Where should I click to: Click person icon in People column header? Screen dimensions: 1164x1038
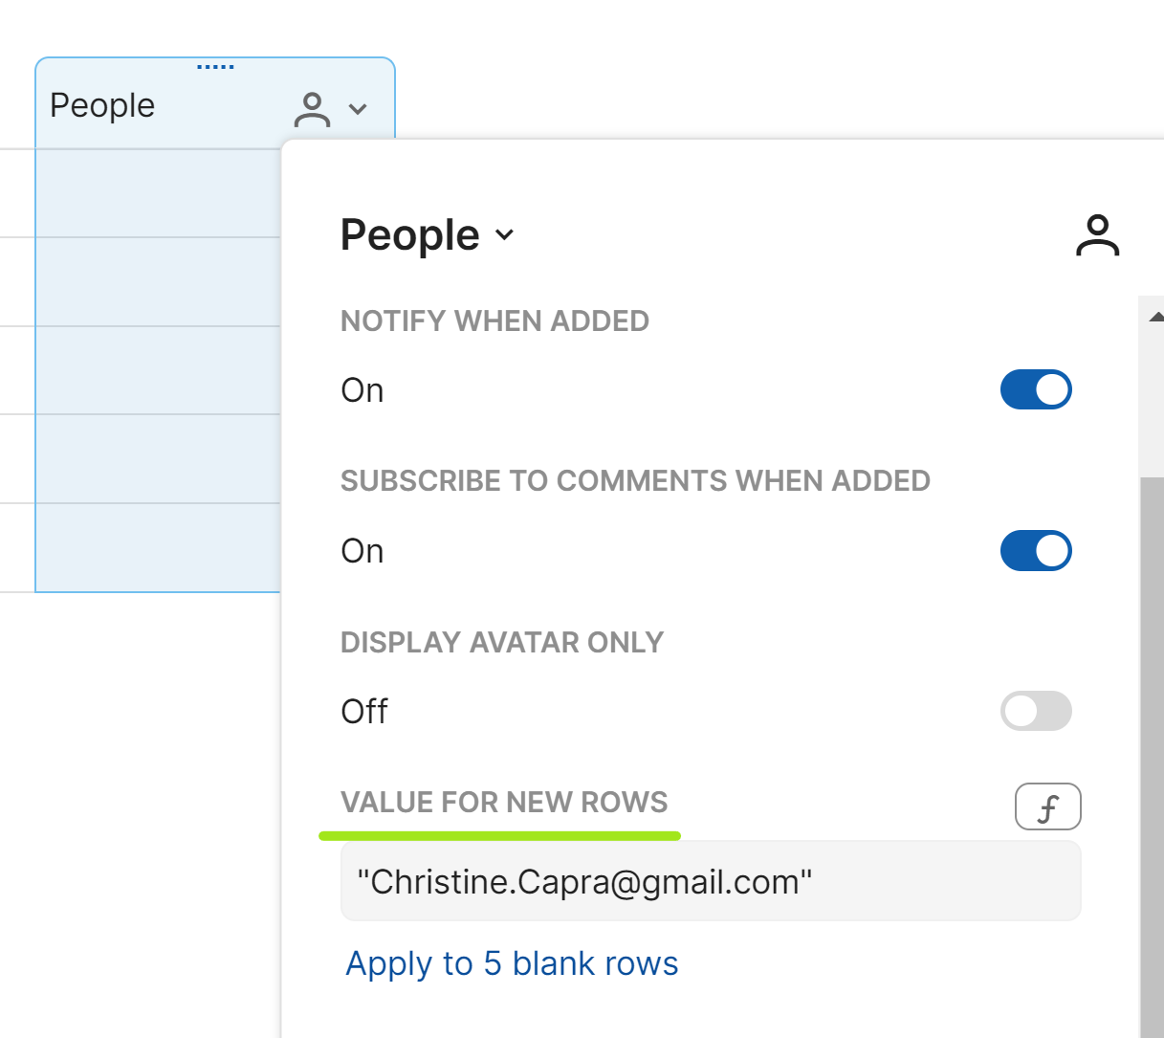pyautogui.click(x=312, y=109)
